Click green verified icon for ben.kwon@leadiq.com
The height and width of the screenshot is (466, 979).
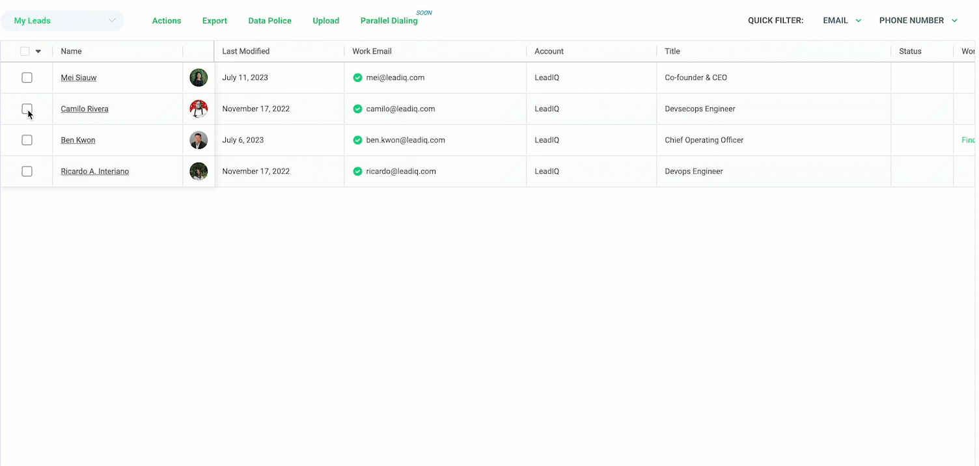(x=357, y=140)
